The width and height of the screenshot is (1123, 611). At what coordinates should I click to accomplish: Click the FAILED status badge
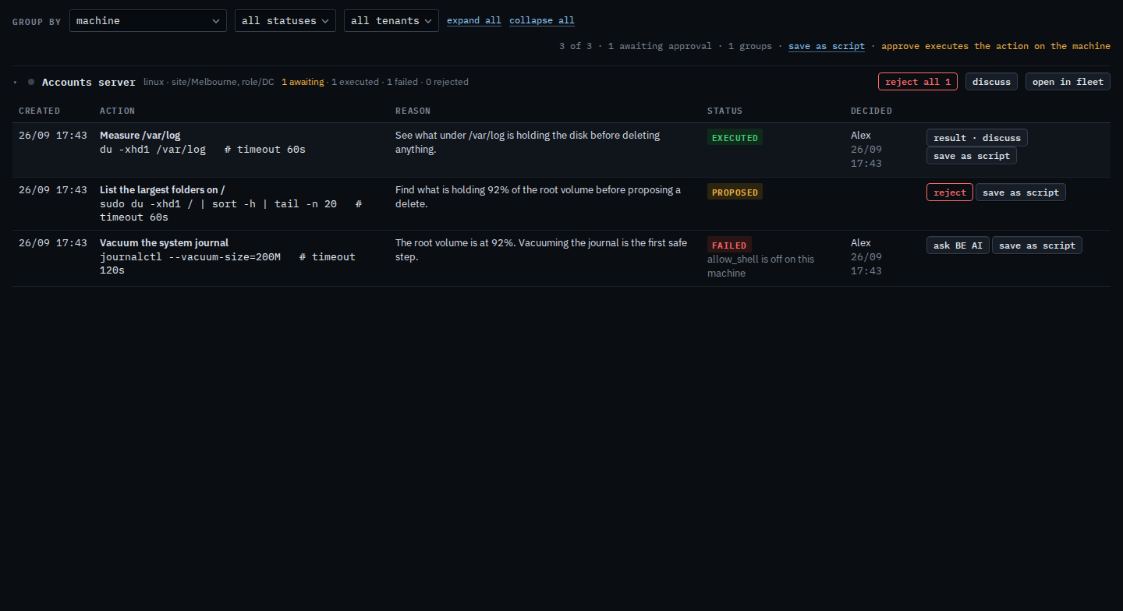point(729,245)
